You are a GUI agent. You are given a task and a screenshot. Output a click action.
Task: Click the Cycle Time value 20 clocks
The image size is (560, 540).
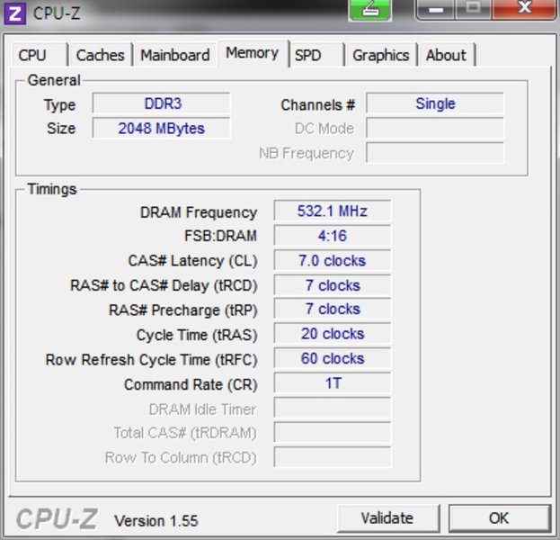333,334
